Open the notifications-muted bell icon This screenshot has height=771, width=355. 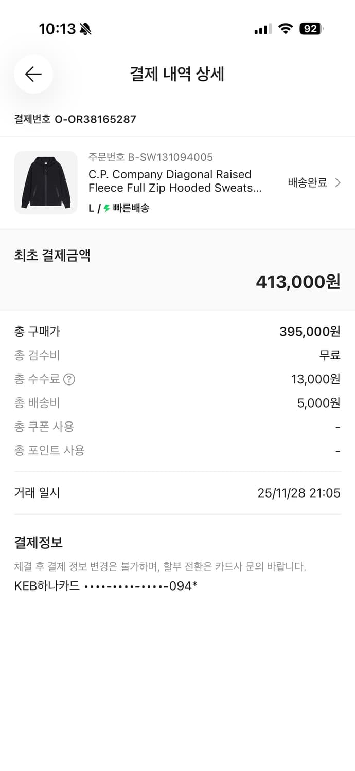point(84,29)
